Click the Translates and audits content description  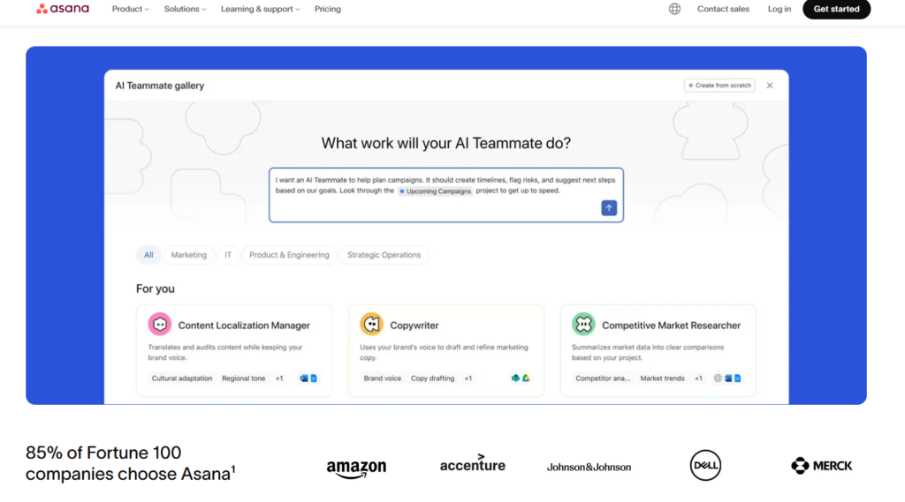click(x=225, y=352)
